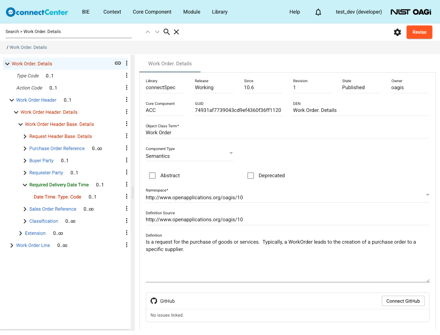
Task: Open three-dot menu for Date Time. Type. Code
Action: click(126, 196)
